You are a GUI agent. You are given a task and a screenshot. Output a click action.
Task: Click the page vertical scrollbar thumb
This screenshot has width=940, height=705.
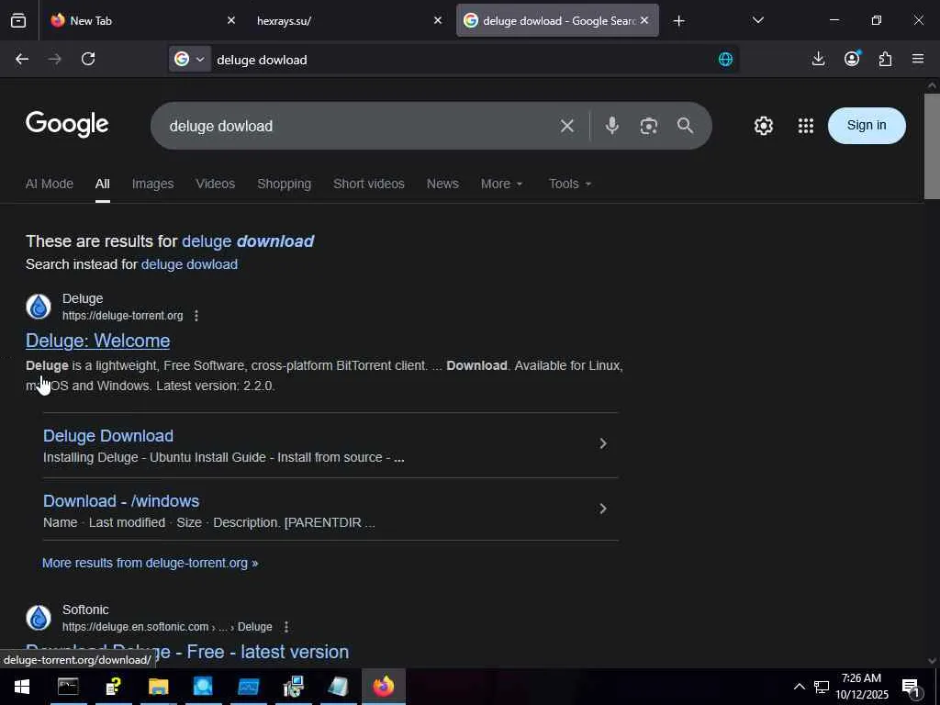932,146
